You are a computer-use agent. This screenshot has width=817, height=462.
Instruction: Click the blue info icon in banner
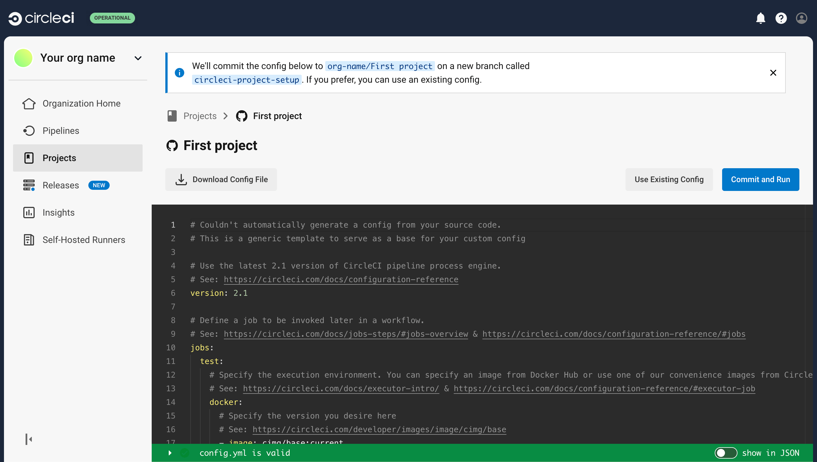point(180,73)
